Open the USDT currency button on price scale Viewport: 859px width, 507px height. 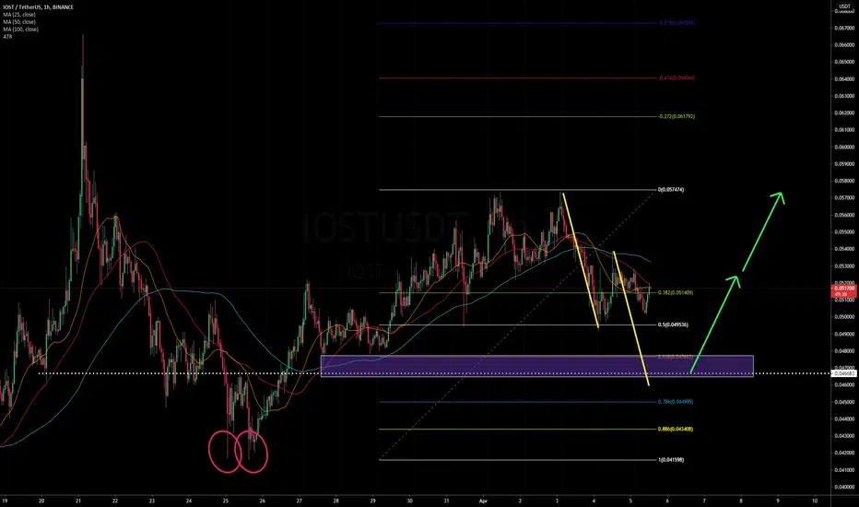click(x=844, y=6)
